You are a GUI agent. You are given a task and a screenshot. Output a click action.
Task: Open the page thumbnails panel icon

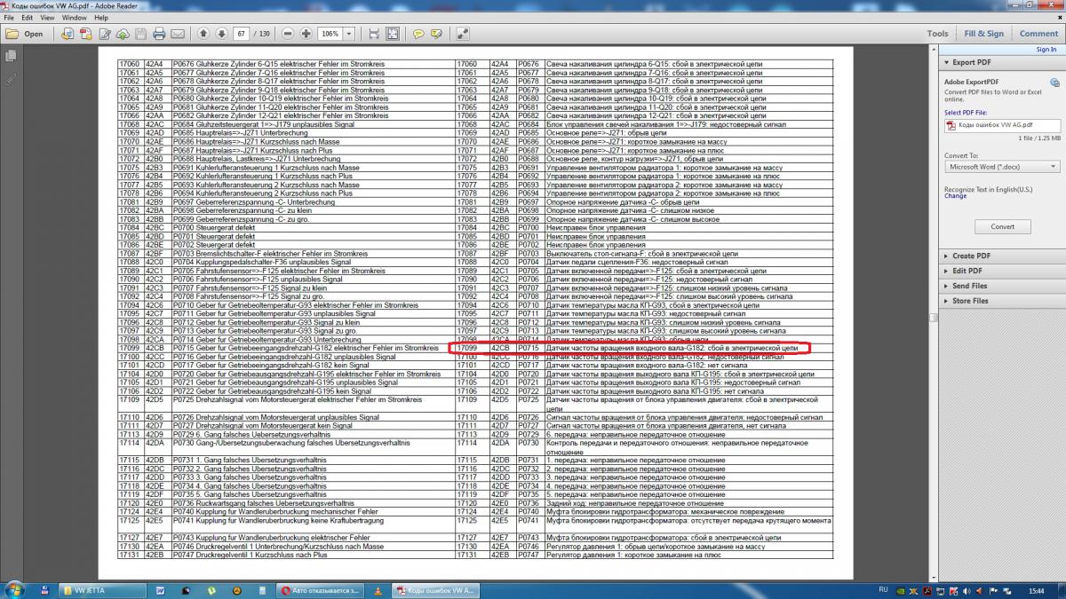(11, 56)
